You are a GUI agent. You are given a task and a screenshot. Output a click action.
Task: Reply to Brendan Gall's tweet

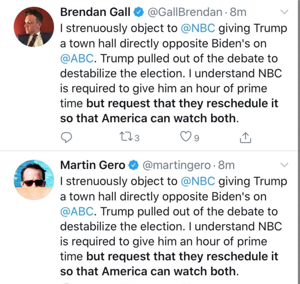click(x=66, y=137)
